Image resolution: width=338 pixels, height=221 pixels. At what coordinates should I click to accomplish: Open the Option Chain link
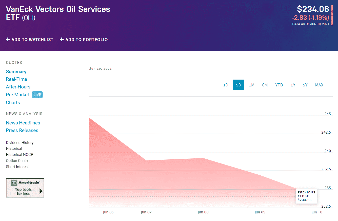17,161
